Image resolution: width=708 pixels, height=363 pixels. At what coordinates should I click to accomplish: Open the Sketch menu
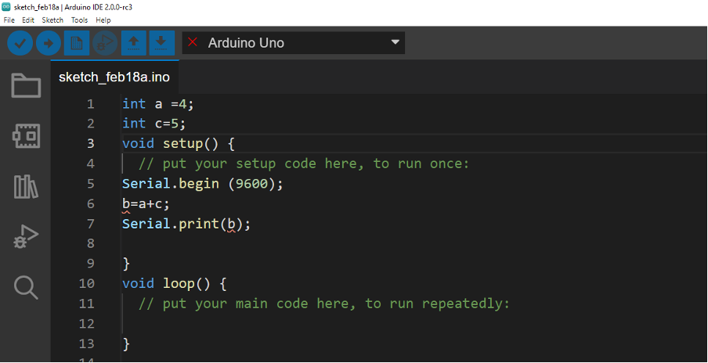click(x=52, y=20)
